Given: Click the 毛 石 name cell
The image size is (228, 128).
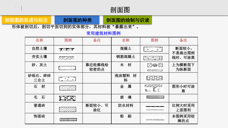Looking at the screenshot, I should pyautogui.click(x=40, y=98).
